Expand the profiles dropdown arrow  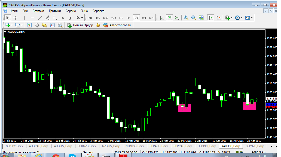click(x=22, y=25)
